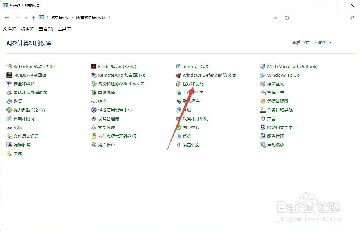Click the 强力卸载 (32 位) colorful icon
The image size is (361, 231).
pos(9,110)
